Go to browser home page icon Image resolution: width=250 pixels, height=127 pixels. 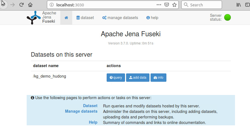coord(30,5)
